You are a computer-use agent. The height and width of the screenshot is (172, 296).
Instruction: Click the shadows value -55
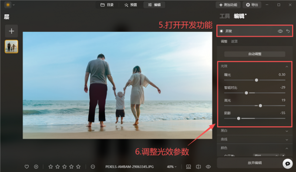[x=283, y=113]
